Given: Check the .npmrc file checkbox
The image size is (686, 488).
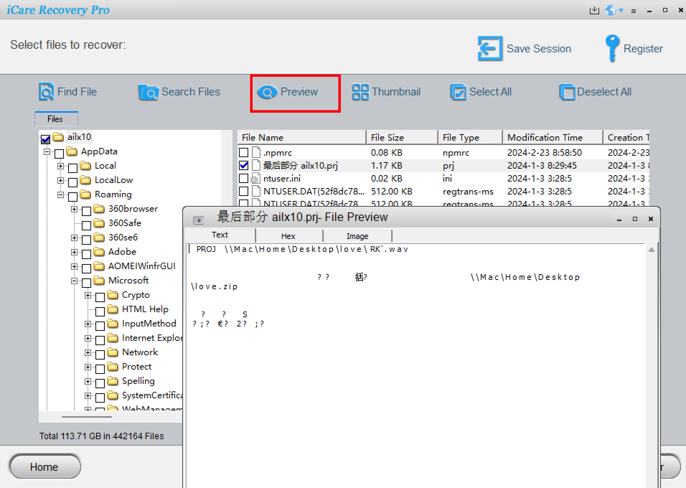Looking at the screenshot, I should pyautogui.click(x=244, y=152).
